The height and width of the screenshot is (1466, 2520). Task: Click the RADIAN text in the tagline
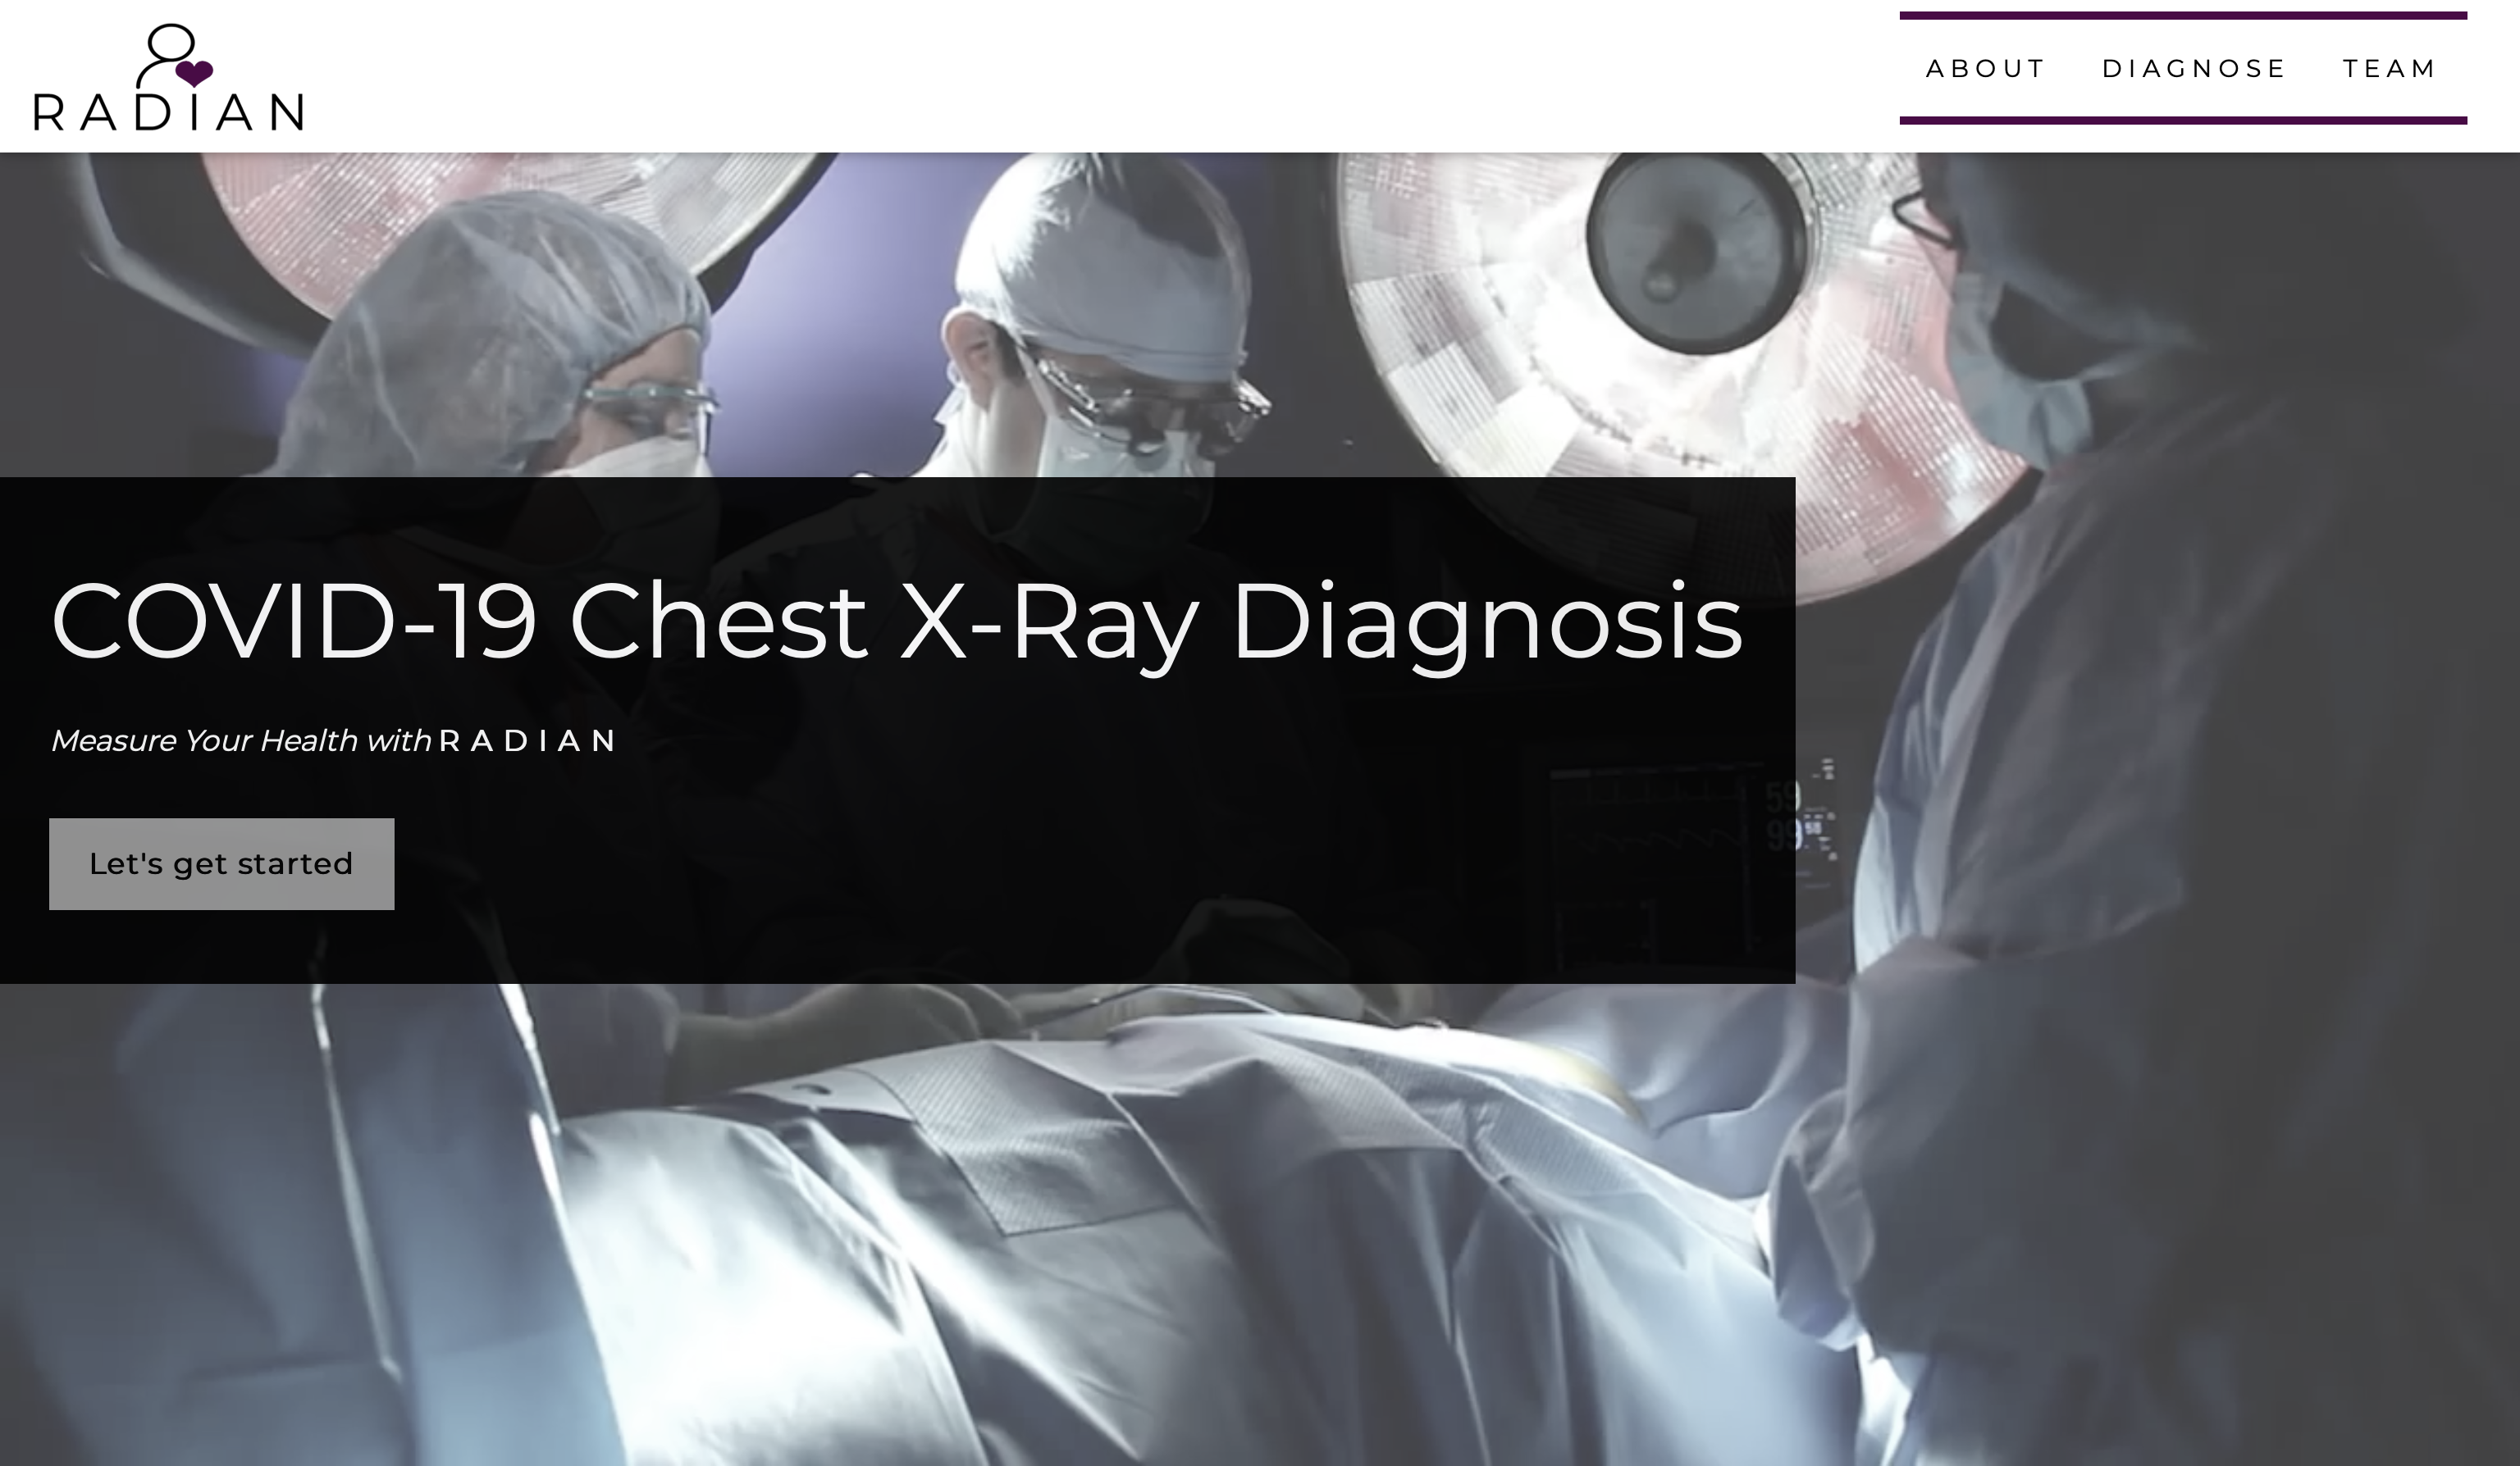(x=527, y=740)
